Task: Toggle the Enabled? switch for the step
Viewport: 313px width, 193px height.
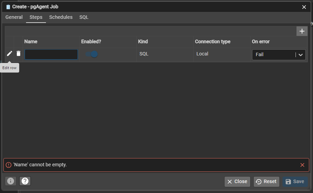Action: 92,54
